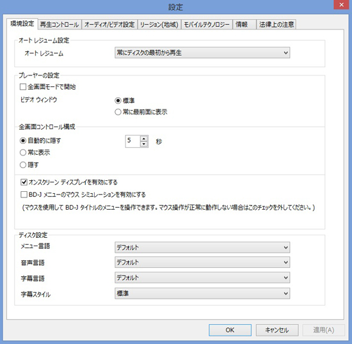Click the キャンセル button
Screen dimensions: 352x344
point(277,330)
